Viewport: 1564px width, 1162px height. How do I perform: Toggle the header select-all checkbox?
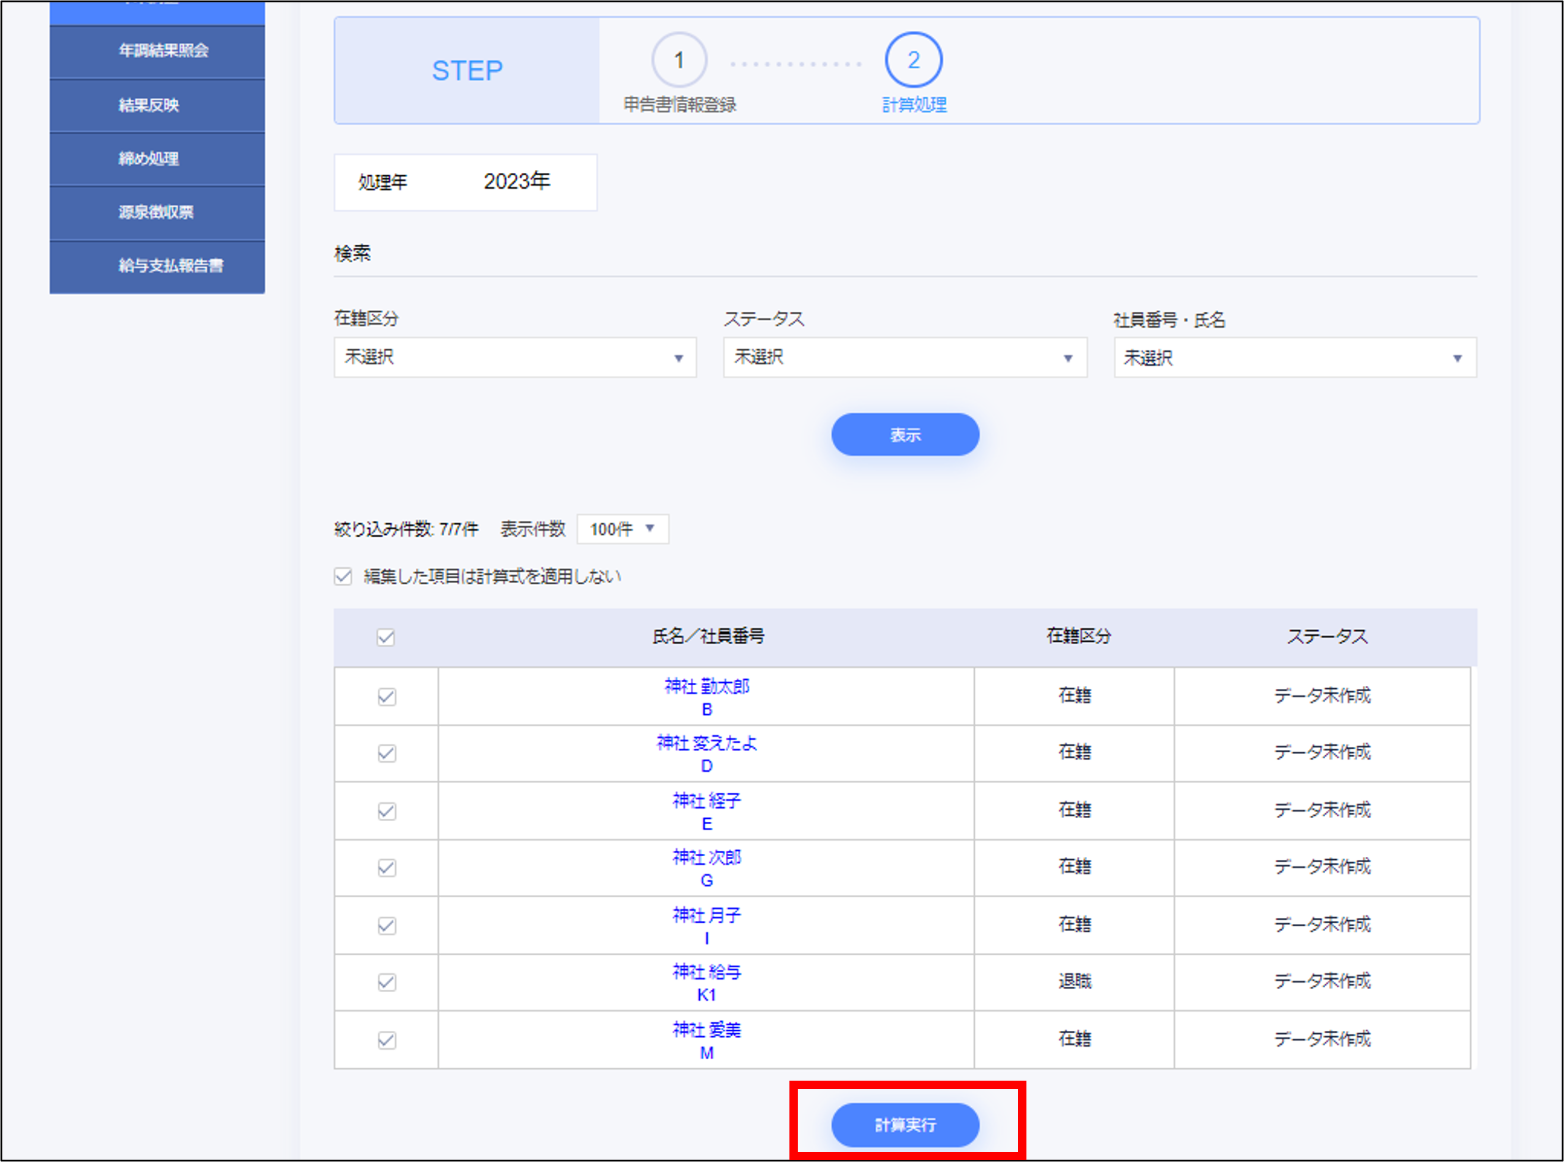point(386,637)
